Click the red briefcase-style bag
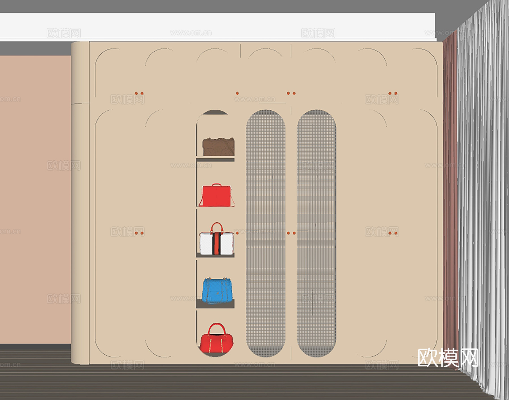The image size is (509, 400). pyautogui.click(x=216, y=195)
